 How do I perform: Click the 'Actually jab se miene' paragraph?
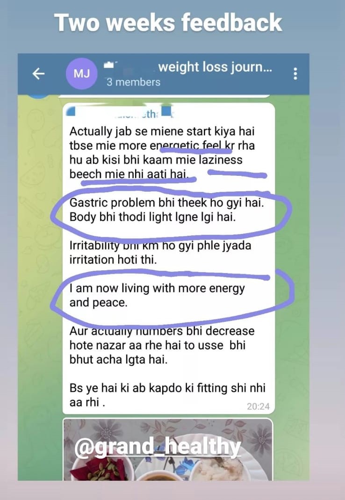[x=162, y=152]
